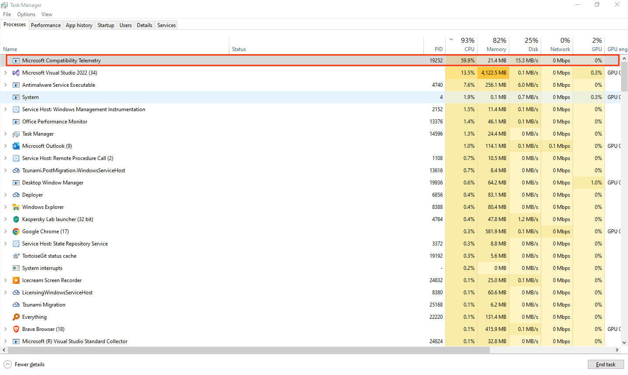This screenshot has height=375, width=628.
Task: Expand Microsoft Outlook (9) process group
Action: click(5, 146)
